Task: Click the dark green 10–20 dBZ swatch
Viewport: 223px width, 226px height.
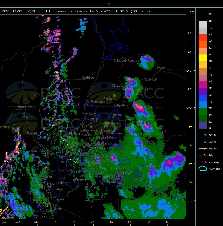Action: (x=203, y=118)
